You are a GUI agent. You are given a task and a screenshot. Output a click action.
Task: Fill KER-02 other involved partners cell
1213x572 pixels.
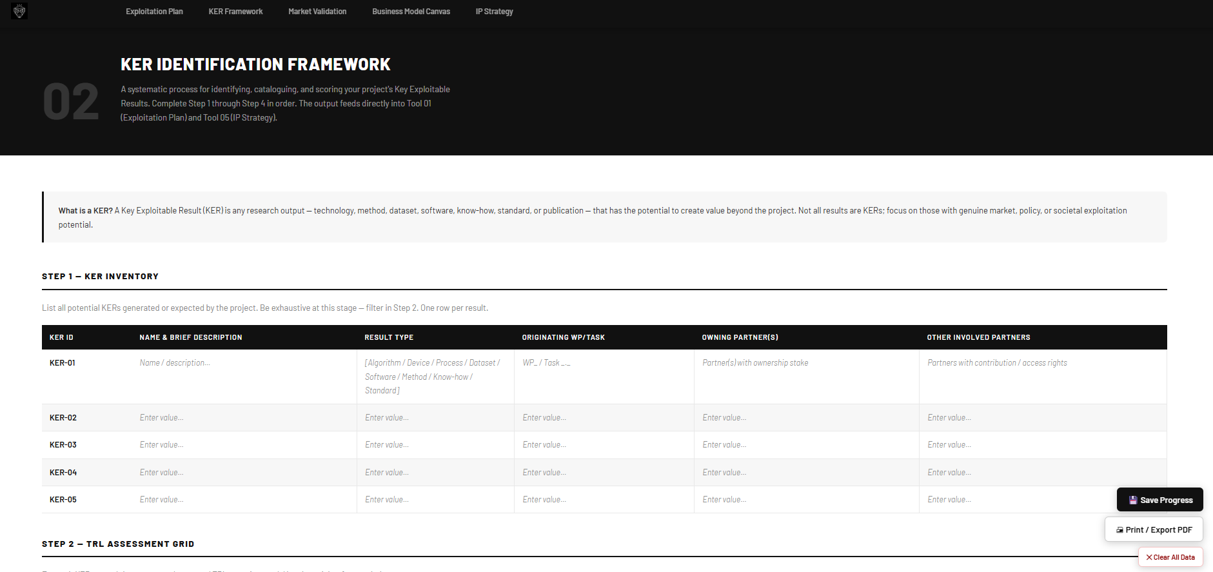click(1043, 418)
